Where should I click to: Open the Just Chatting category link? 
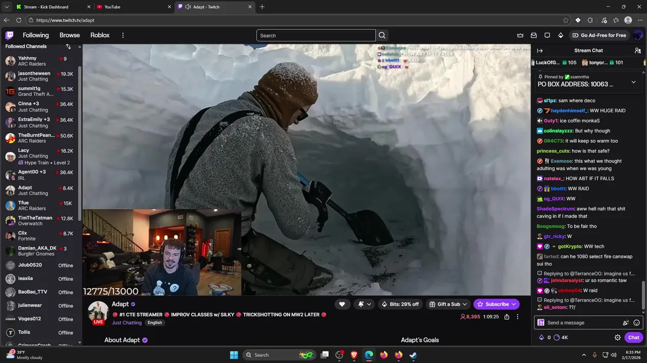[127, 323]
